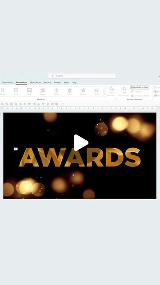Image resolution: width=160 pixels, height=285 pixels.
Task: Open the Trigger dropdown
Action: (x=136, y=92)
